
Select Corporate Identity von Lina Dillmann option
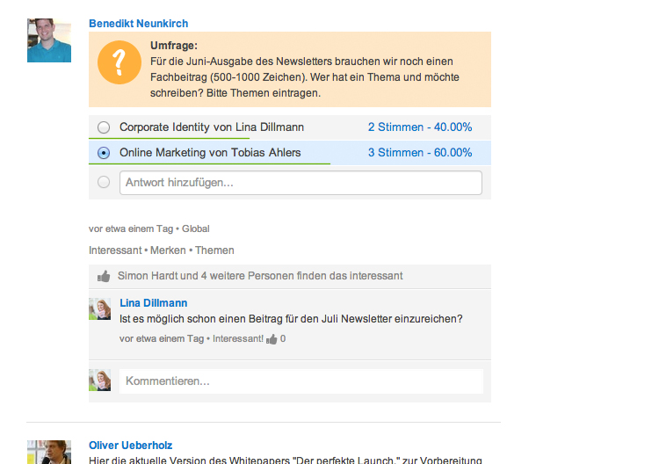coord(104,127)
